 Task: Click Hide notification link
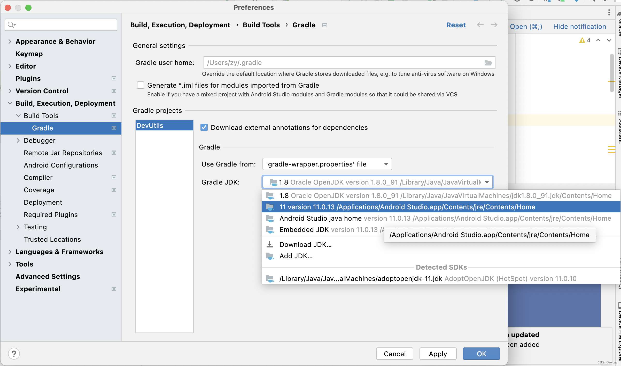[579, 27]
